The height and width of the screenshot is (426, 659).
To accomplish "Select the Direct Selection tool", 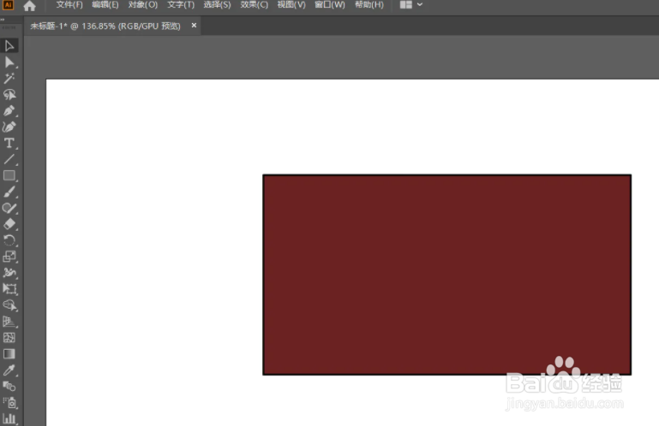I will pyautogui.click(x=9, y=62).
